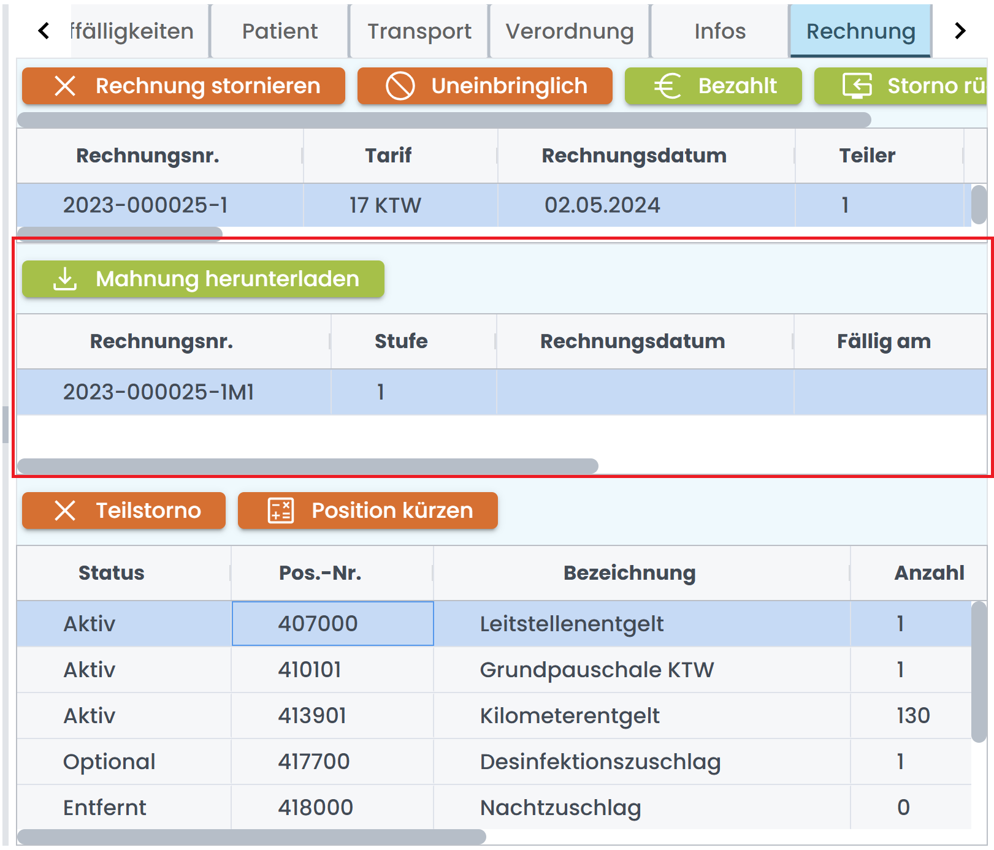This screenshot has height=850, width=994.
Task: Click the X icon on Teilstorno
Action: point(65,510)
